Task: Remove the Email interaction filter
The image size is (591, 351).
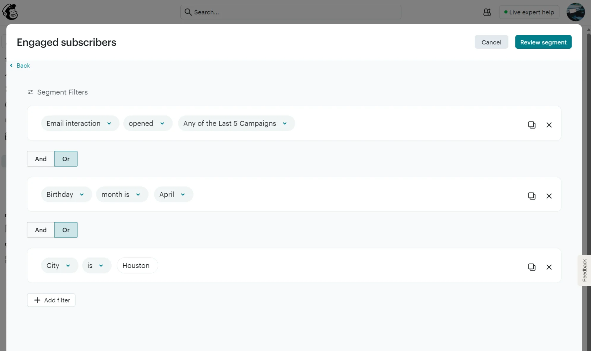Action: click(549, 125)
